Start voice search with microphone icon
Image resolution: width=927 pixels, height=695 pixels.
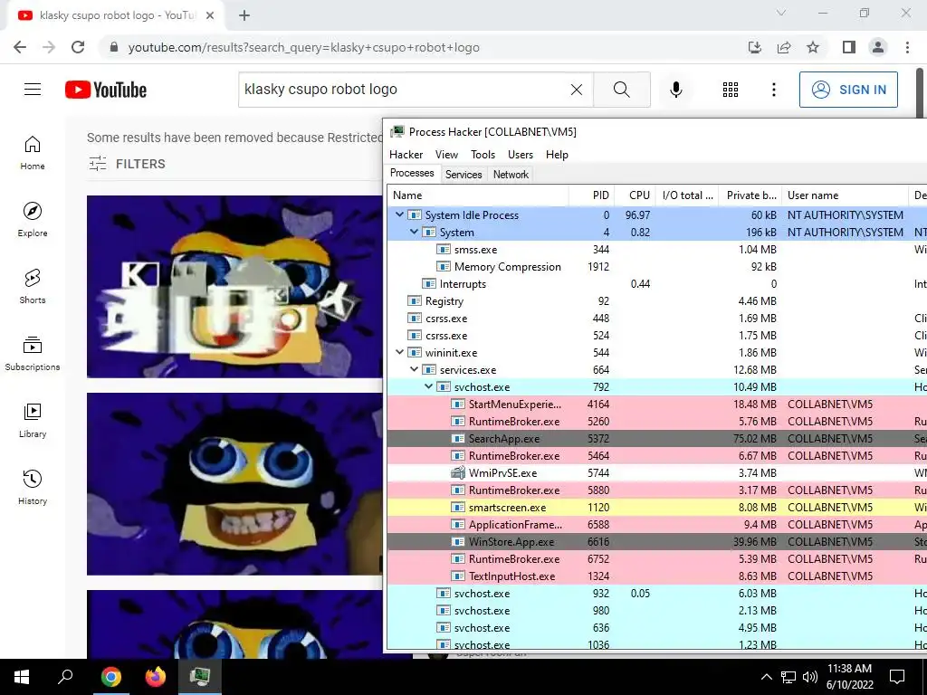pyautogui.click(x=675, y=90)
